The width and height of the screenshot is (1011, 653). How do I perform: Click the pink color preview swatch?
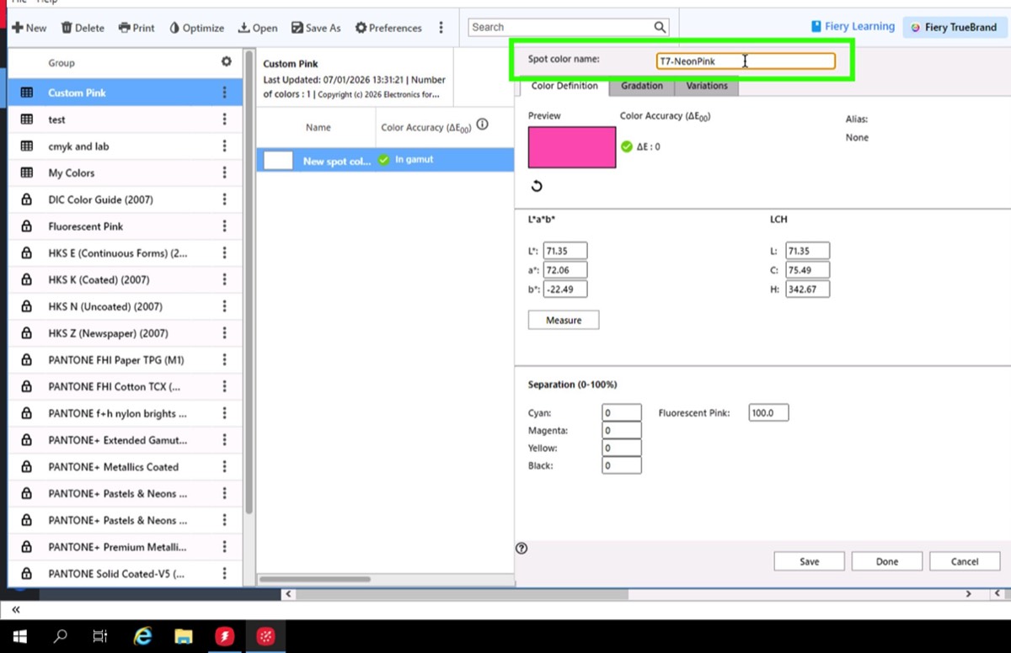(572, 147)
